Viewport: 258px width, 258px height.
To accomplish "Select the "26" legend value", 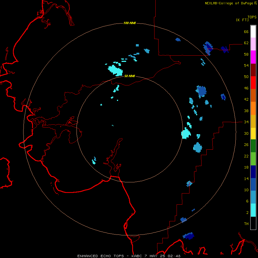I will (x=246, y=145).
